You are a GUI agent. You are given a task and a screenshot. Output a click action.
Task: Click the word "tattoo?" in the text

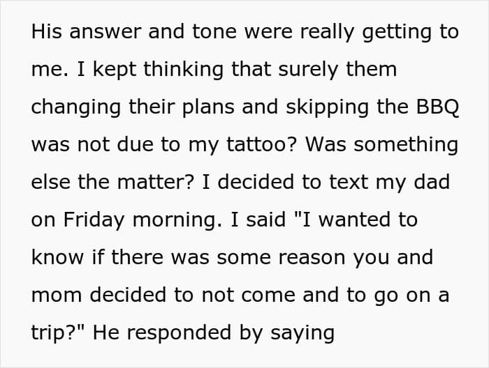pyautogui.click(x=261, y=144)
